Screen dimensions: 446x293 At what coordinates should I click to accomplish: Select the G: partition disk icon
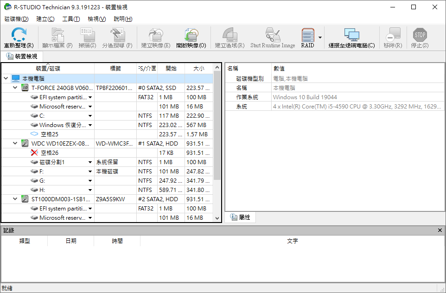[x=34, y=181]
